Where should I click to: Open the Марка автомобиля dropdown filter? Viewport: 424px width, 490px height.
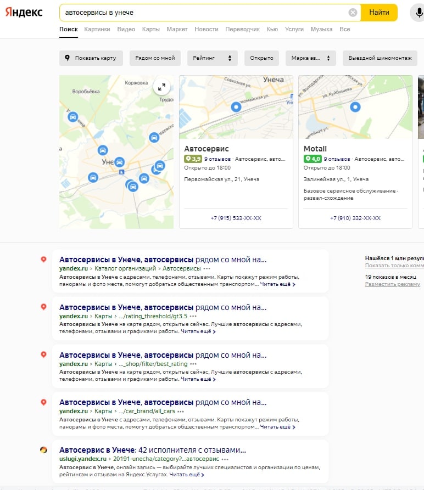[310, 58]
